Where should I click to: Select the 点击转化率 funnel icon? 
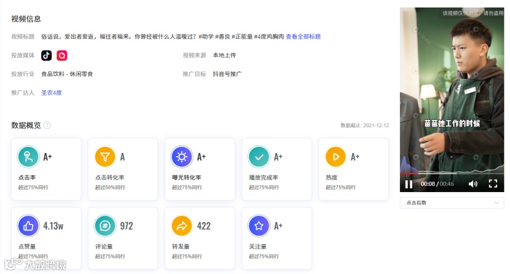105,157
